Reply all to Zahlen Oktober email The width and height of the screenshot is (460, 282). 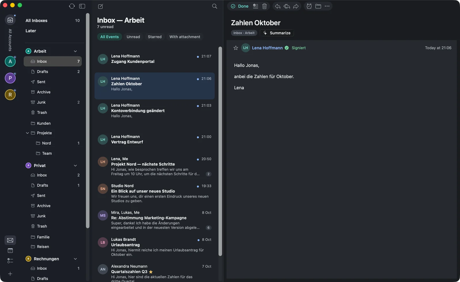(x=287, y=6)
